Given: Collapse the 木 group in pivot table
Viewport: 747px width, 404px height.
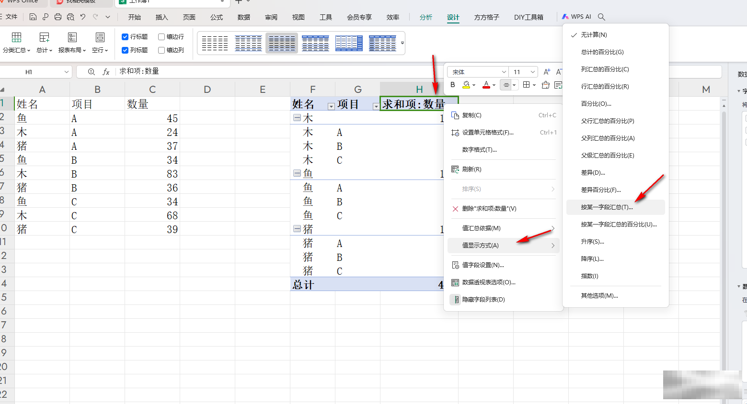Looking at the screenshot, I should [297, 118].
